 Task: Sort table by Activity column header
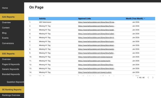click(42, 19)
